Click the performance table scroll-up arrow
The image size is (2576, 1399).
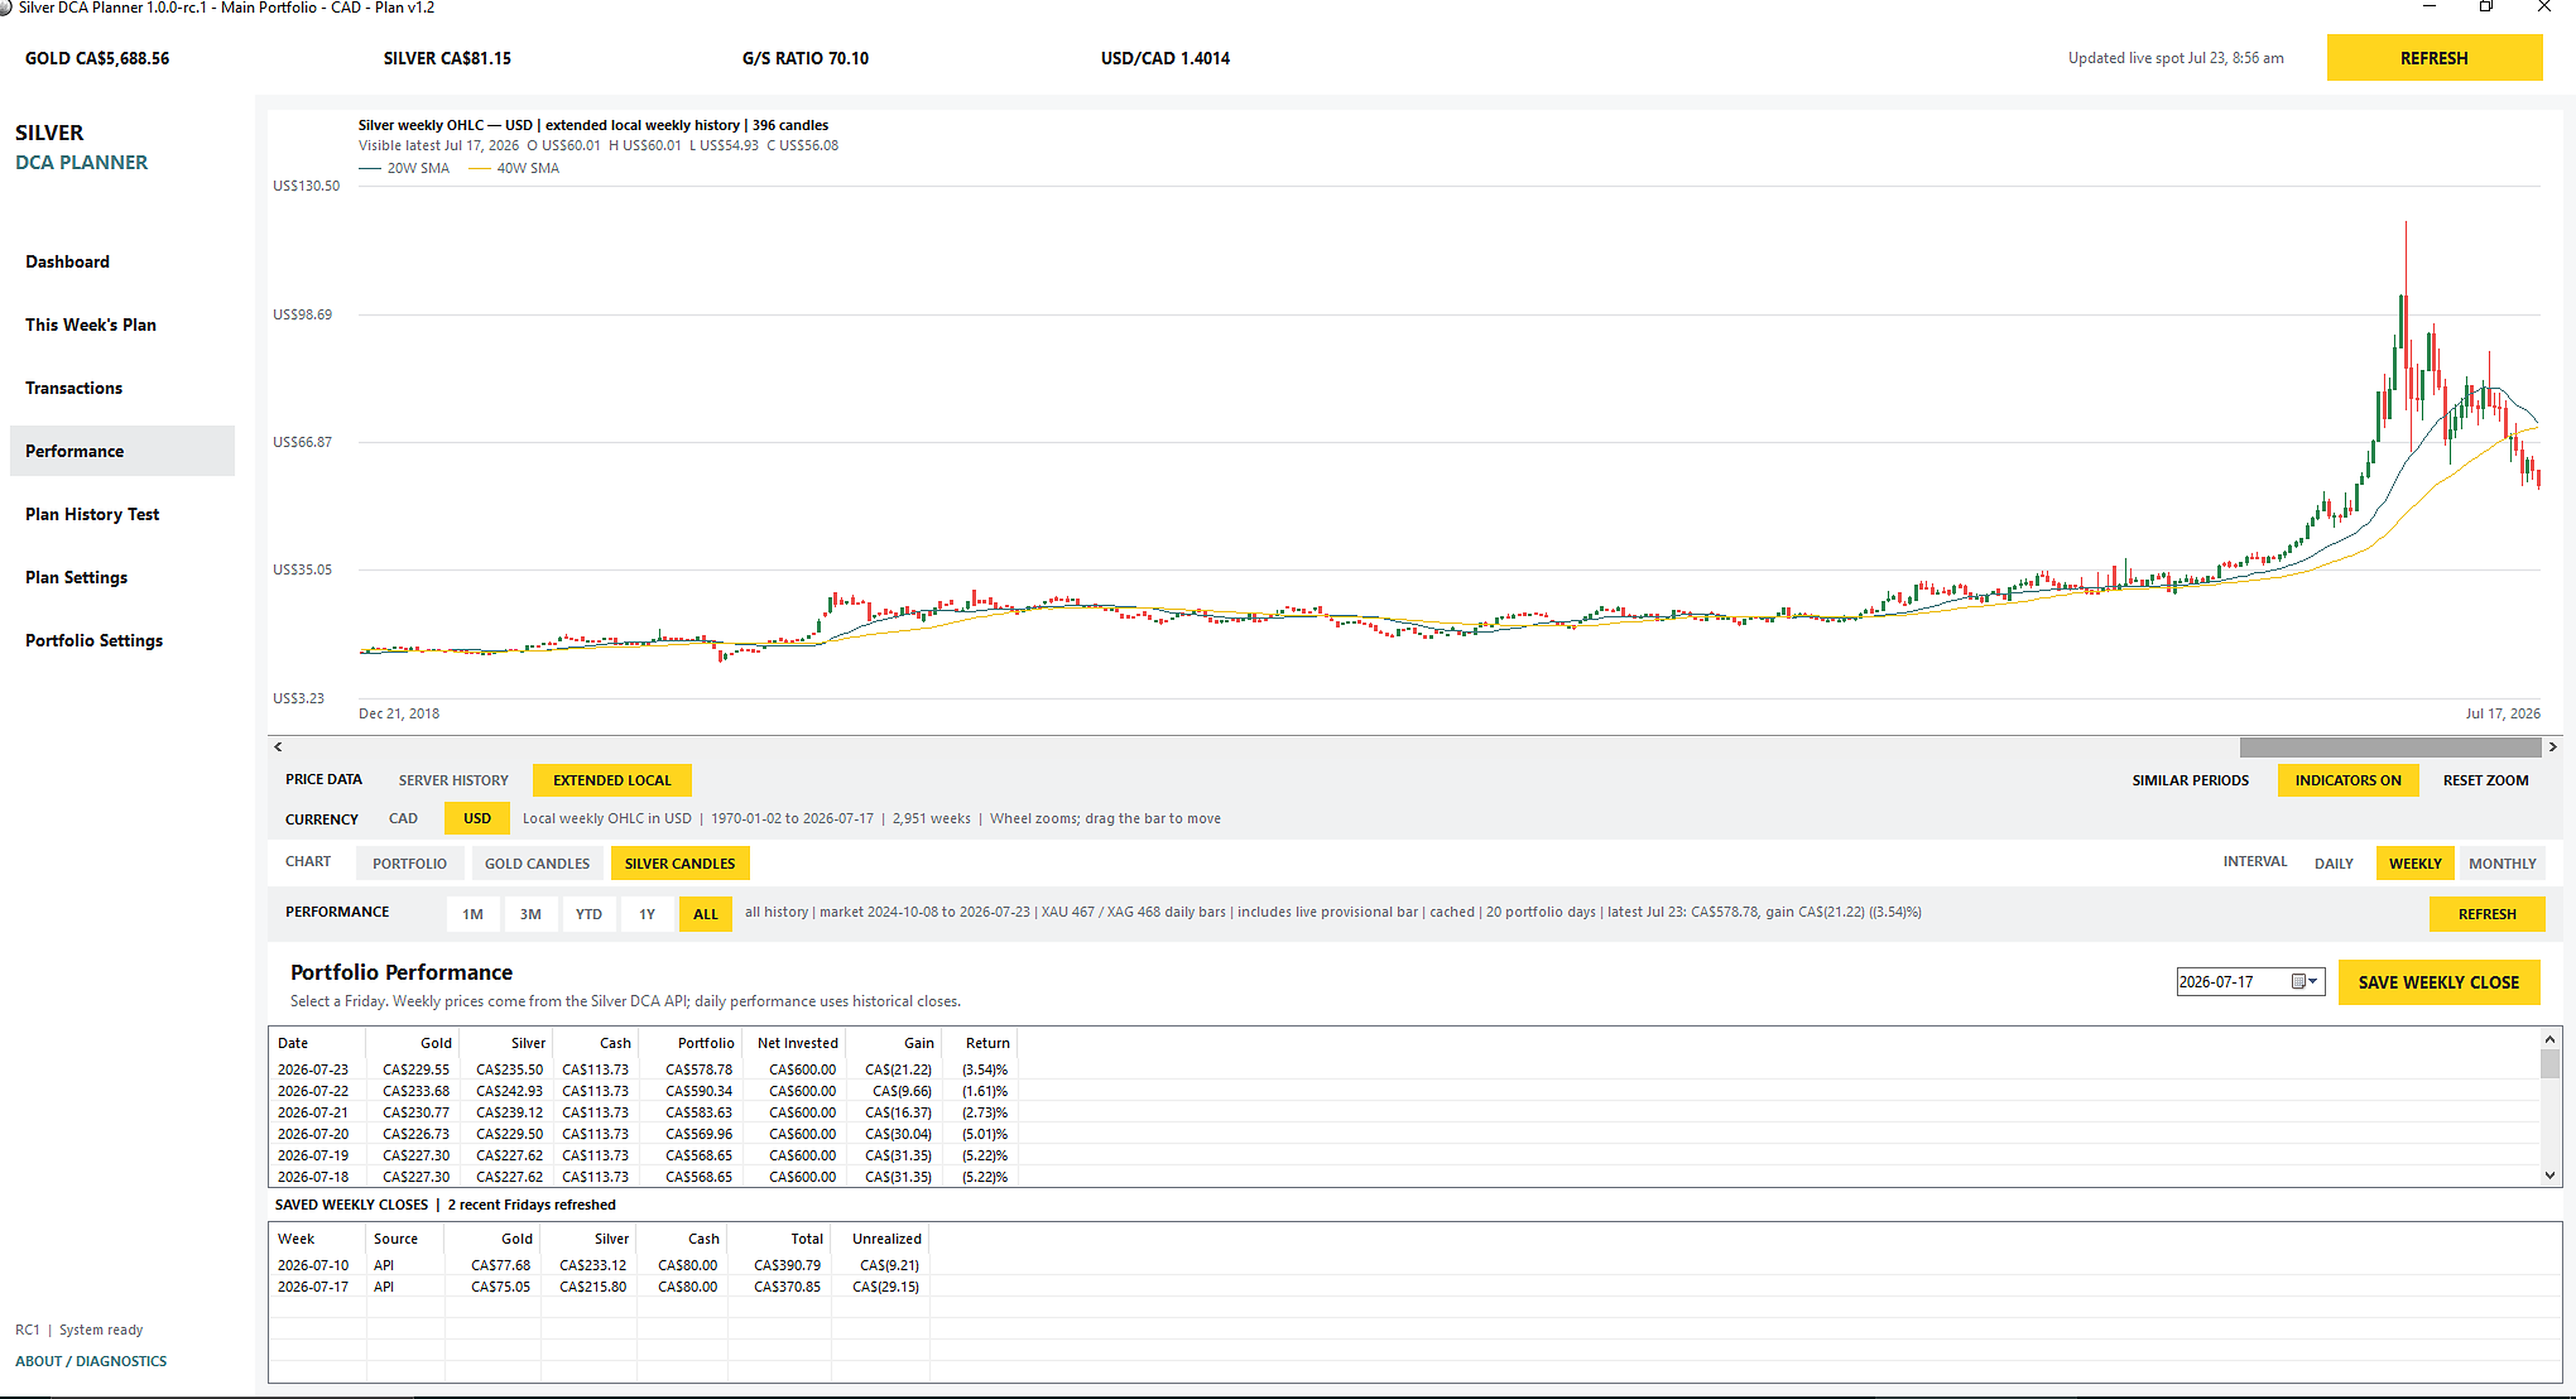[2550, 1039]
